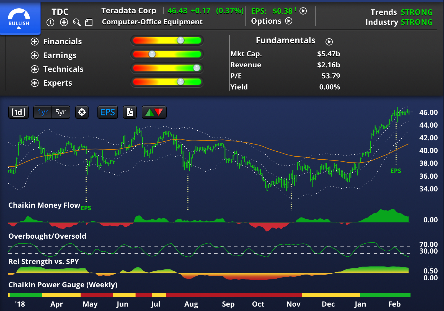Export chart with the PDF icon
444x311 pixels.
130,112
